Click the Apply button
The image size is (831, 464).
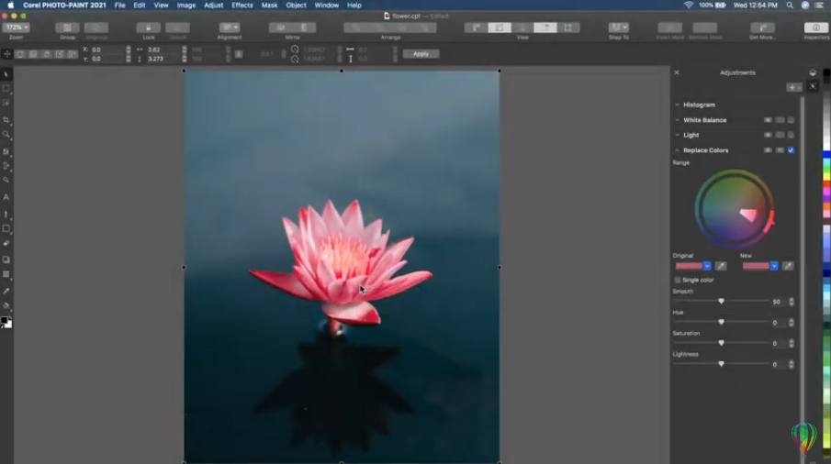(x=421, y=54)
